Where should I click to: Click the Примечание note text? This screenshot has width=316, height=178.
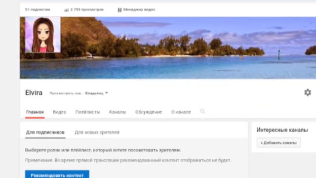[128, 160]
